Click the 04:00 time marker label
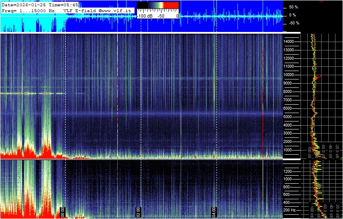The width and height of the screenshot is (343, 219). 214,211
